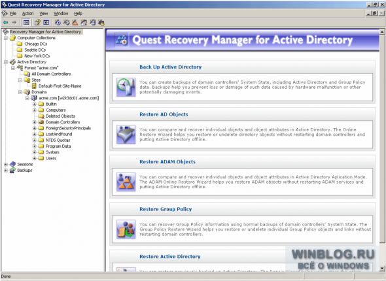Screen dimensions: 386x281
Task: Select the Chicago DCs folder icon
Action: (x=20, y=44)
